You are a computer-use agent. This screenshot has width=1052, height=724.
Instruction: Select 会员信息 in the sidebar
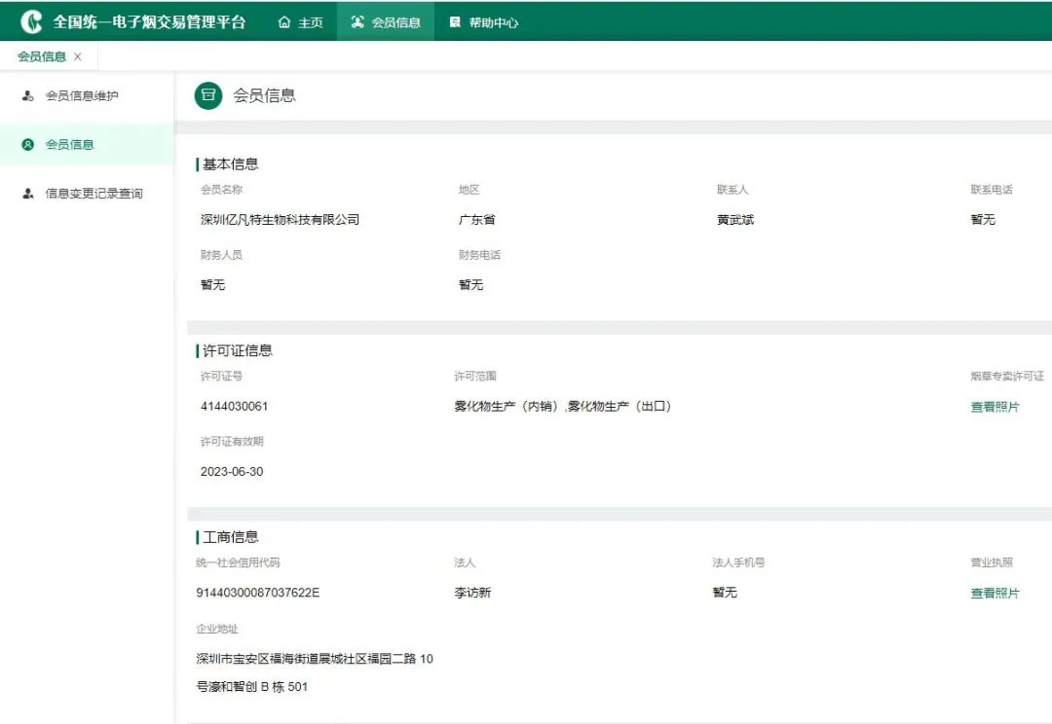(x=88, y=144)
